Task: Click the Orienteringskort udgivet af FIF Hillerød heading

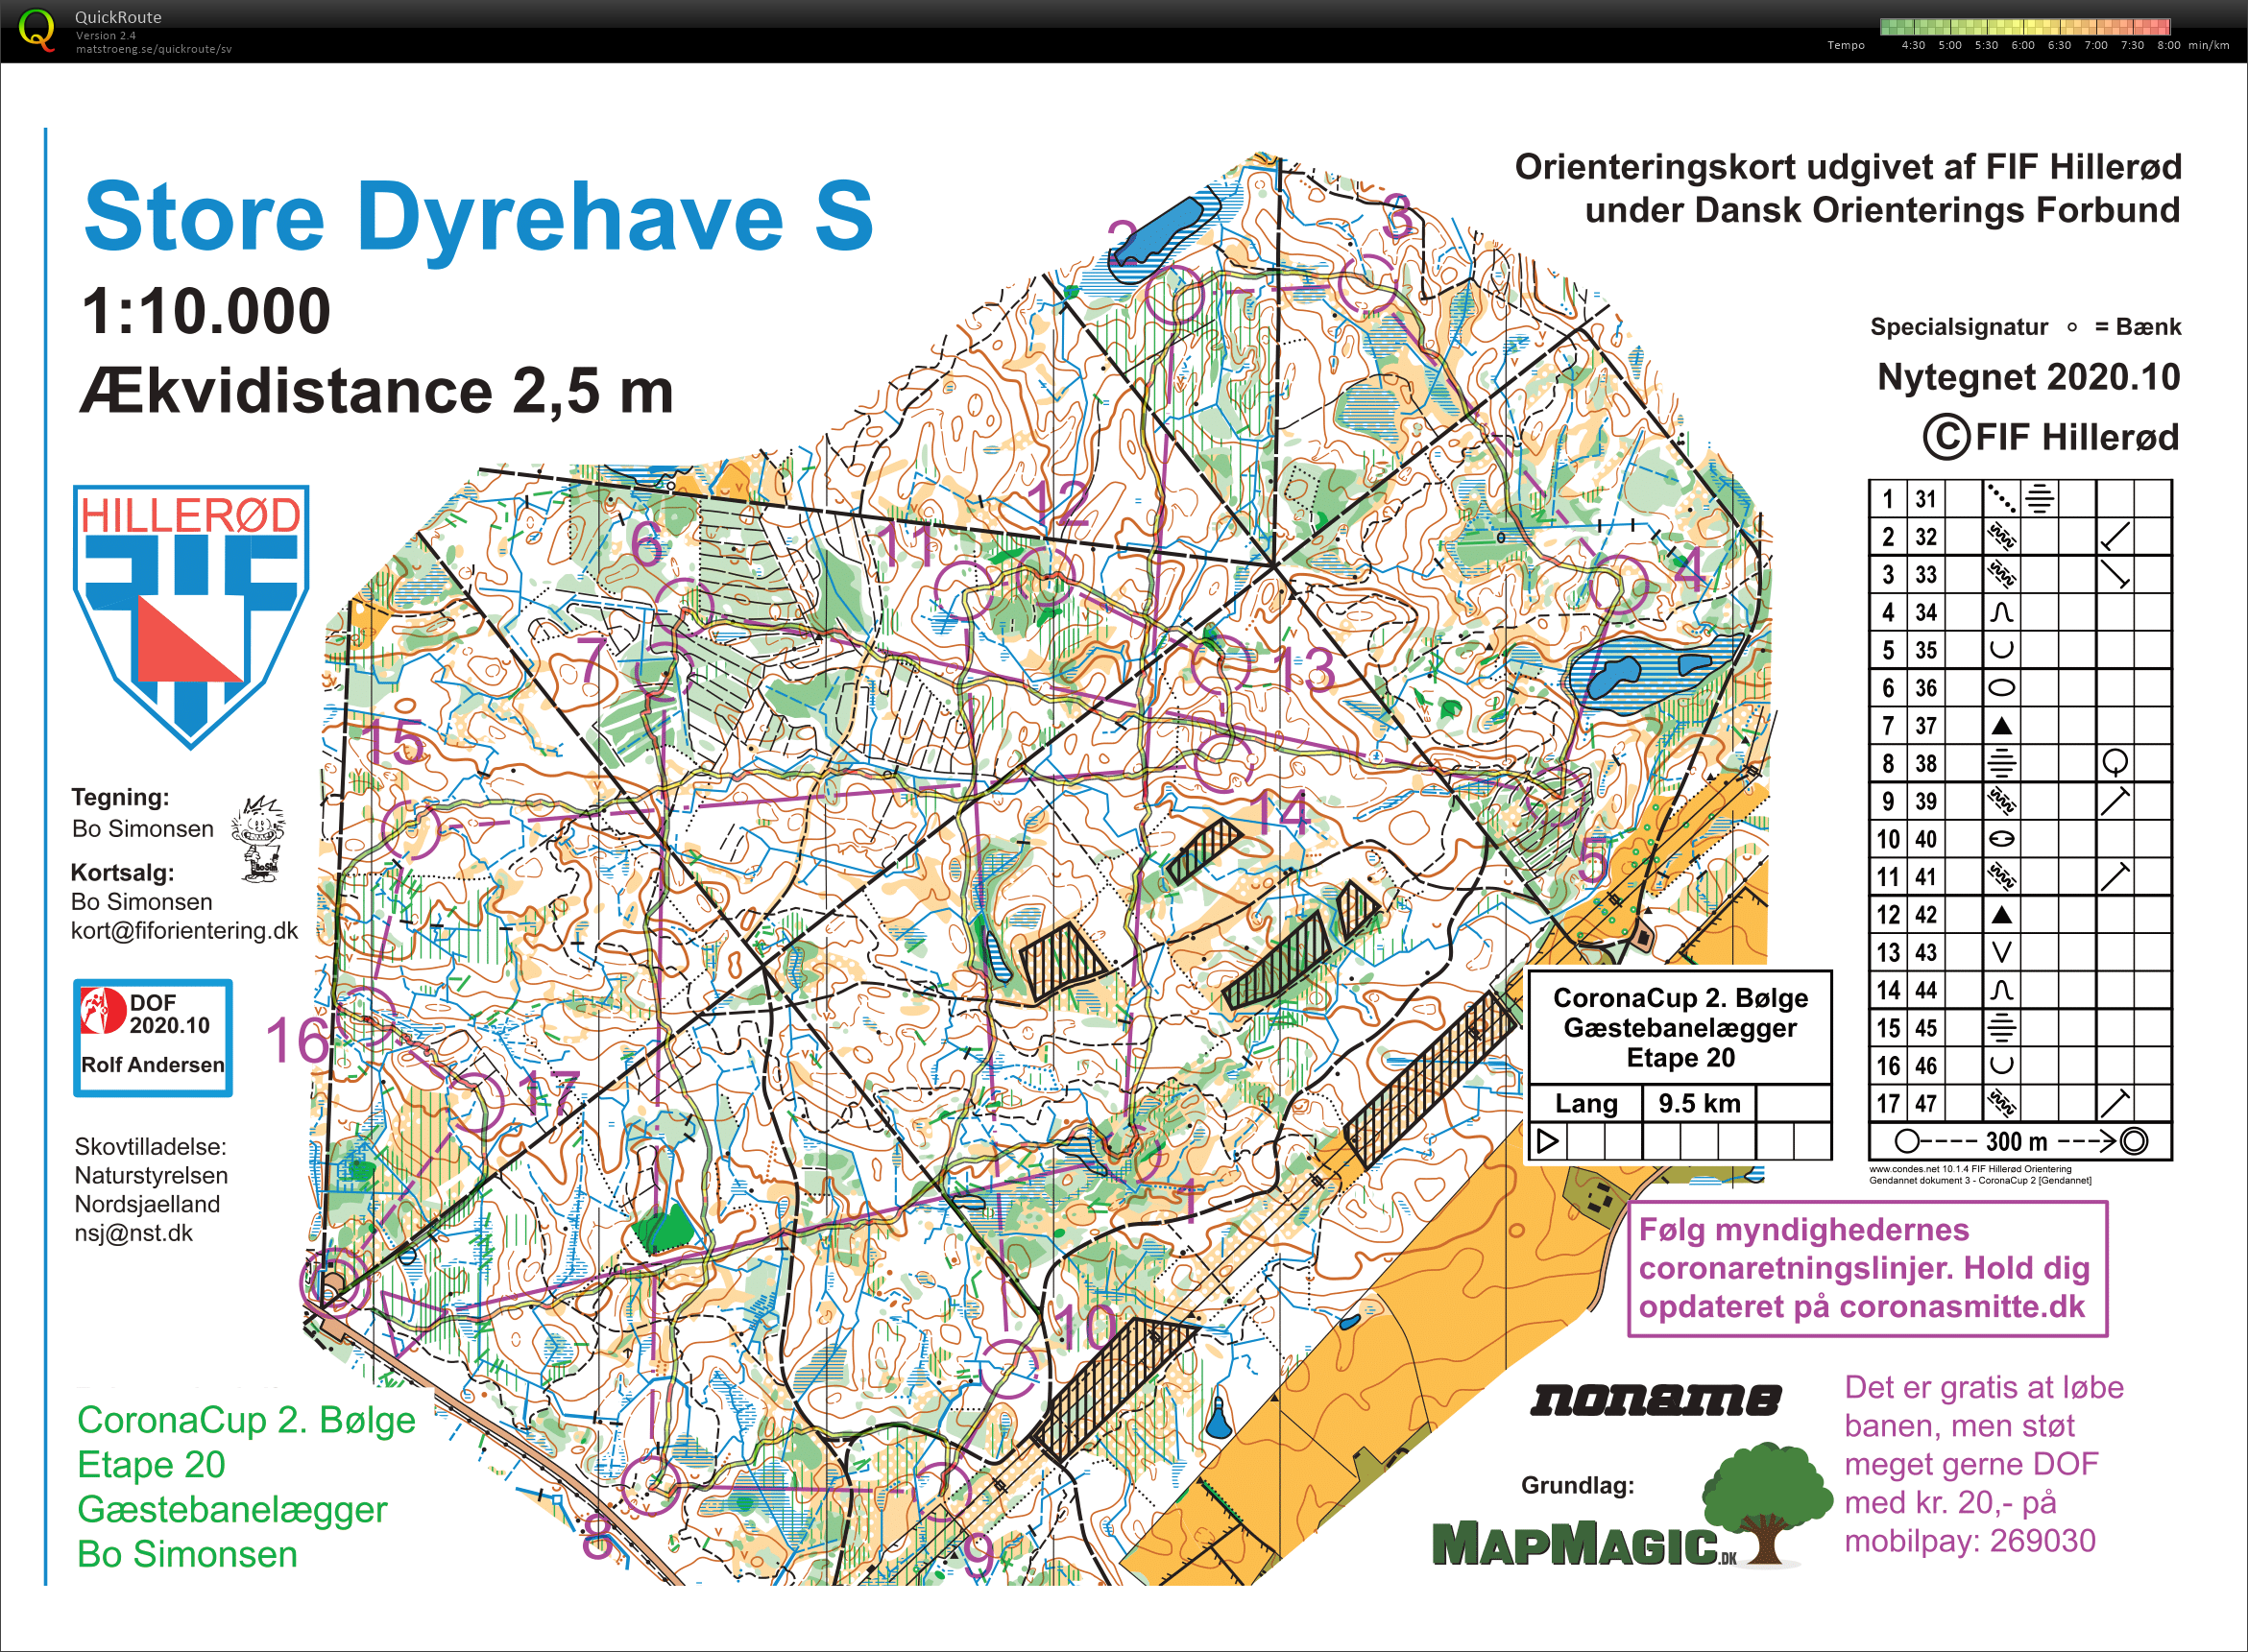Action: click(1848, 167)
